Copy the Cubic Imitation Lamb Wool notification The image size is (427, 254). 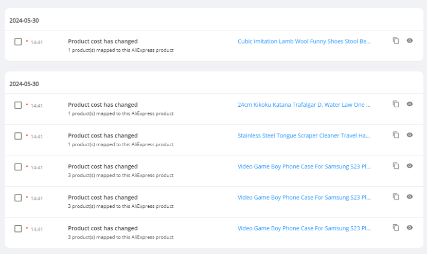pyautogui.click(x=396, y=41)
